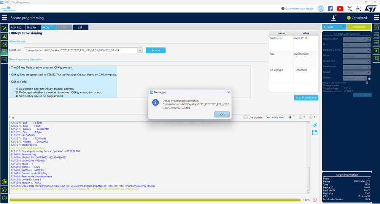Click the Browse button
The height and width of the screenshot is (204, 380).
pyautogui.click(x=156, y=50)
